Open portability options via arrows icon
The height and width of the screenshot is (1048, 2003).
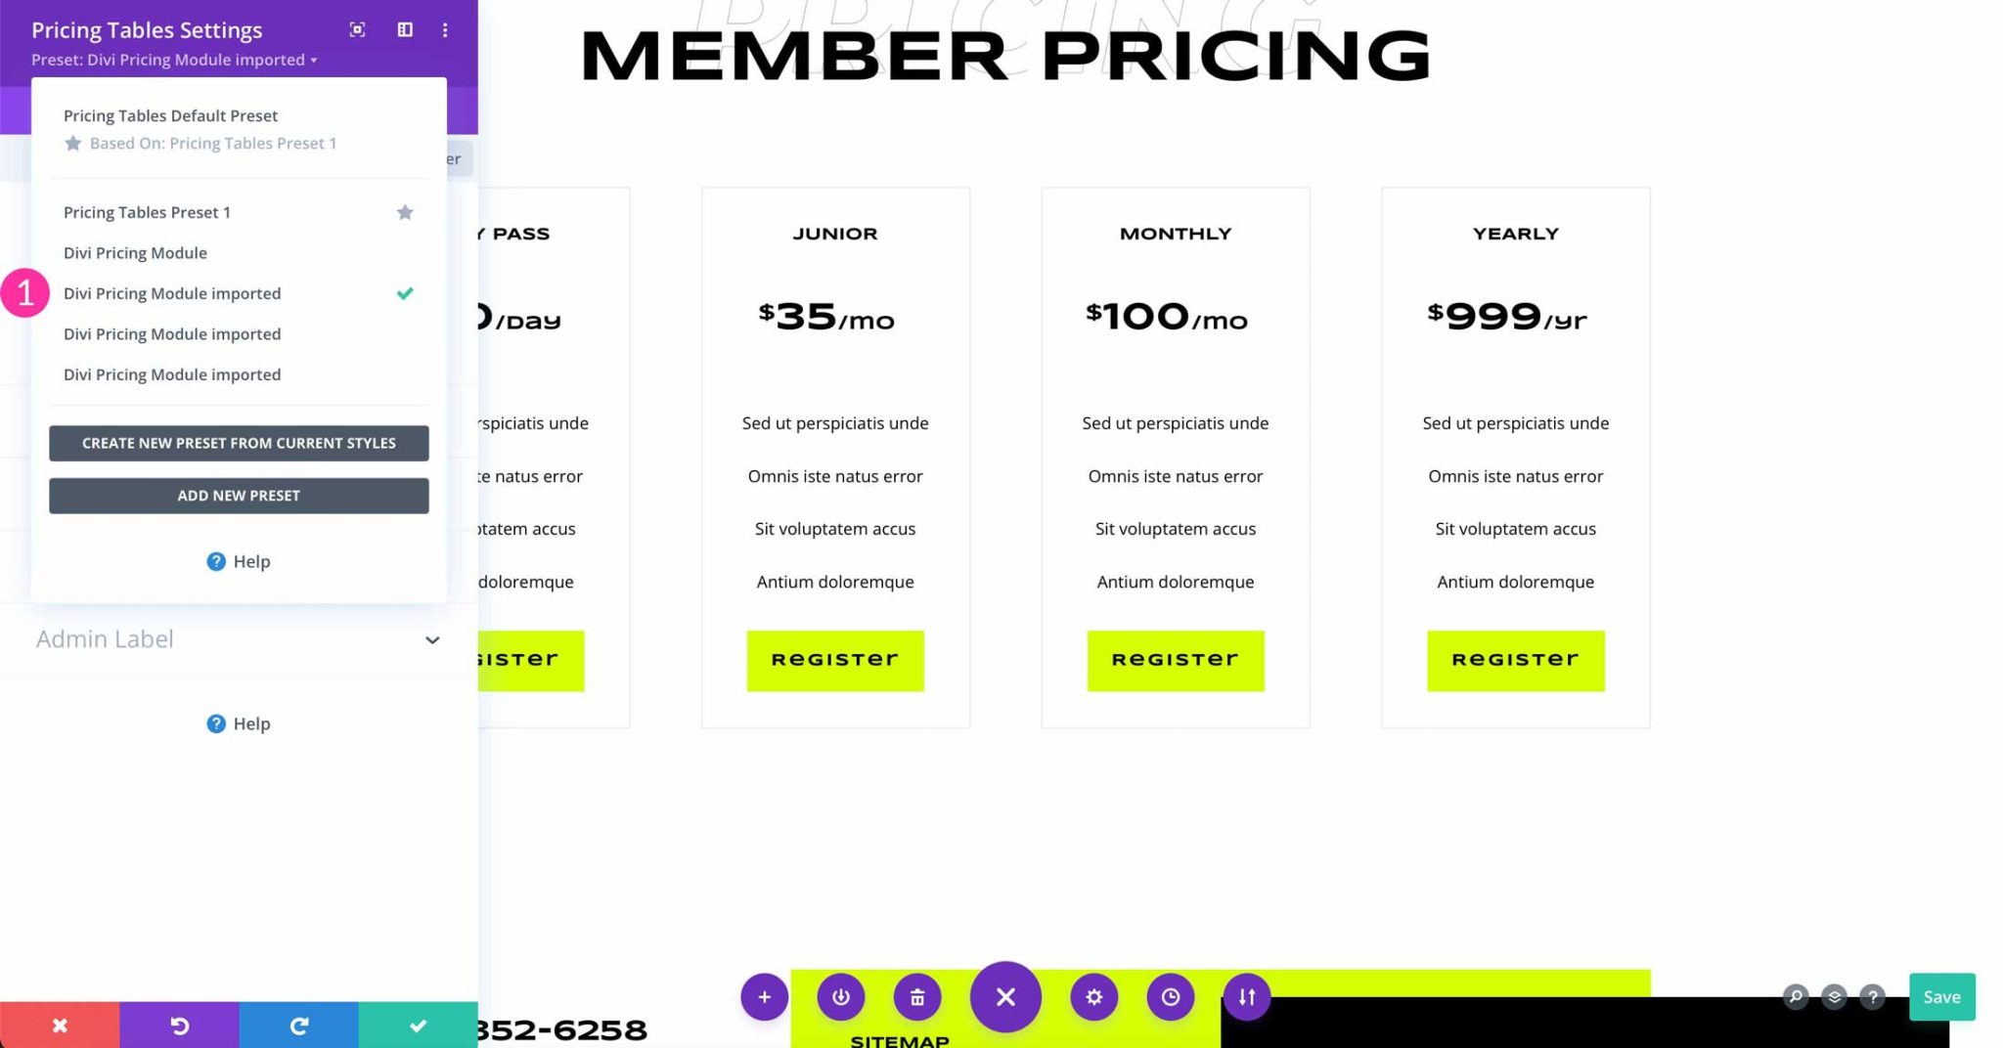[1246, 996]
